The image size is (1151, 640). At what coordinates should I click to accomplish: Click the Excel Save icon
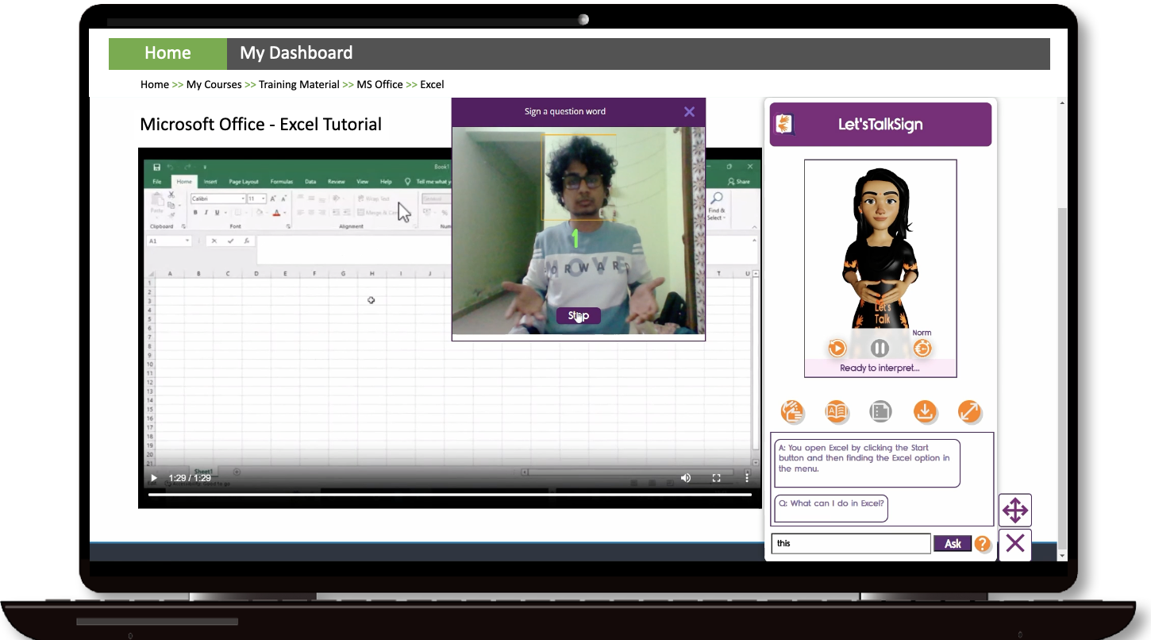tap(156, 168)
